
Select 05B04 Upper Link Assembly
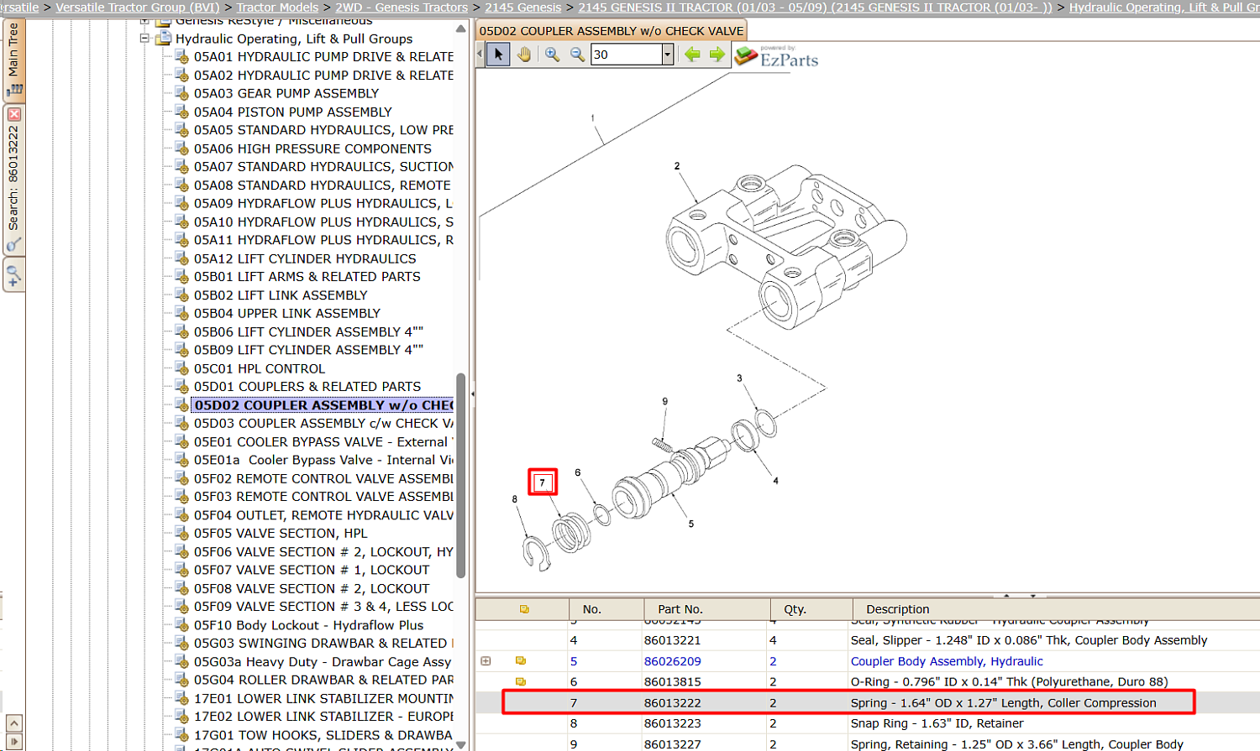coord(287,314)
